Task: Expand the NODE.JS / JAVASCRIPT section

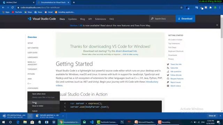Action: 32,63
